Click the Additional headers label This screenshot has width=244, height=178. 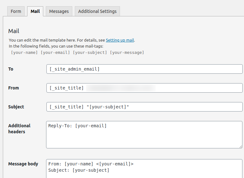click(19, 129)
